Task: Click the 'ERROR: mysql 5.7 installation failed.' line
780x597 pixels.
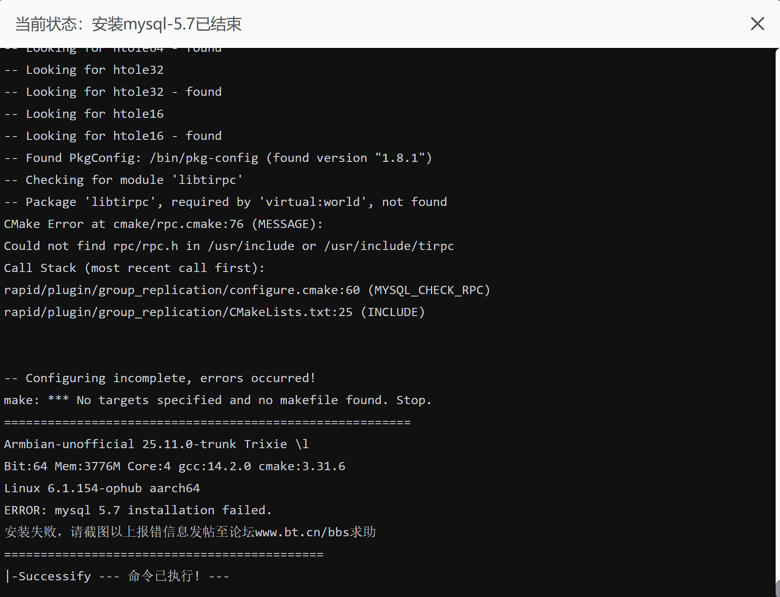Action: tap(138, 510)
